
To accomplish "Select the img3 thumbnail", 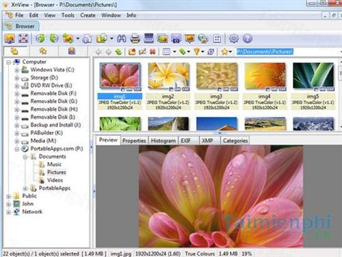I will click(217, 76).
